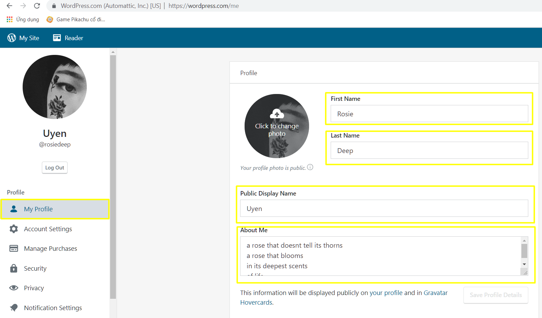Click the Manage Purchases credit card icon

point(14,248)
